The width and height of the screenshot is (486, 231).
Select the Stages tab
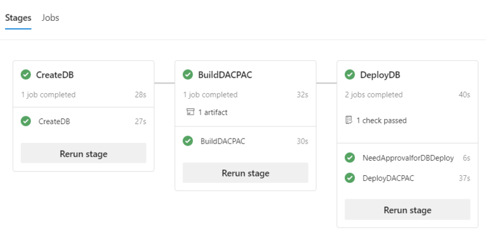[18, 18]
